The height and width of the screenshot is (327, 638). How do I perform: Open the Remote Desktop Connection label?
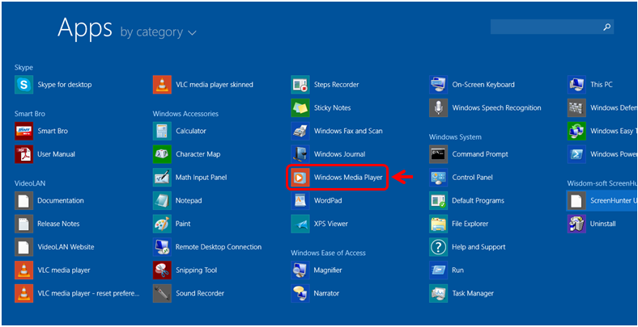[x=218, y=247]
